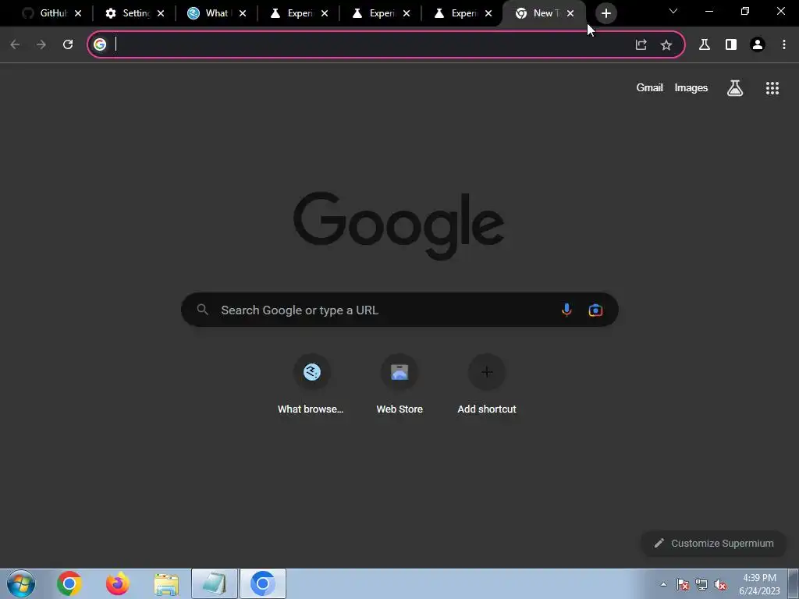
Task: Search by image with the camera icon
Action: (x=595, y=310)
